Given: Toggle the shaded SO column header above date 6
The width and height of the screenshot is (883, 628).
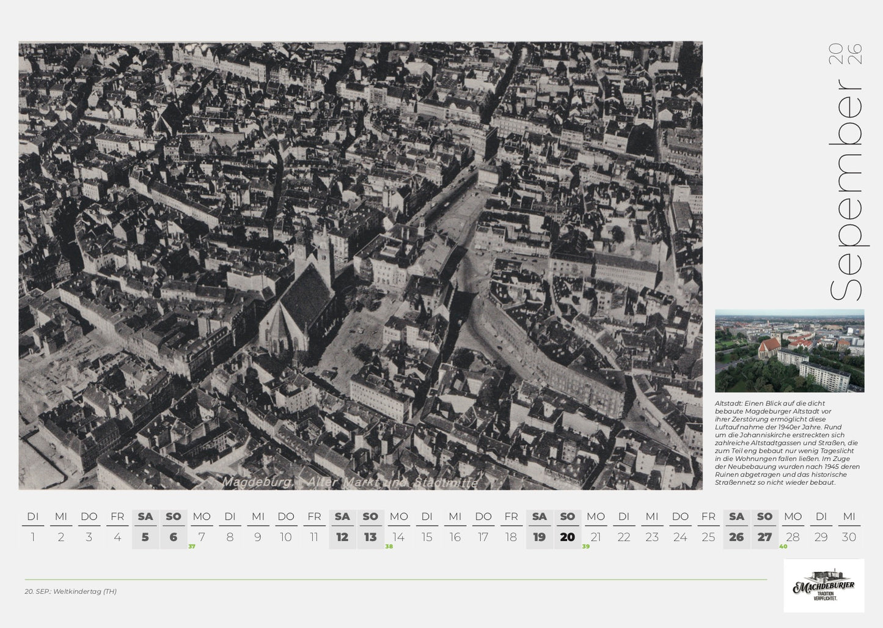Looking at the screenshot, I should pos(173,517).
